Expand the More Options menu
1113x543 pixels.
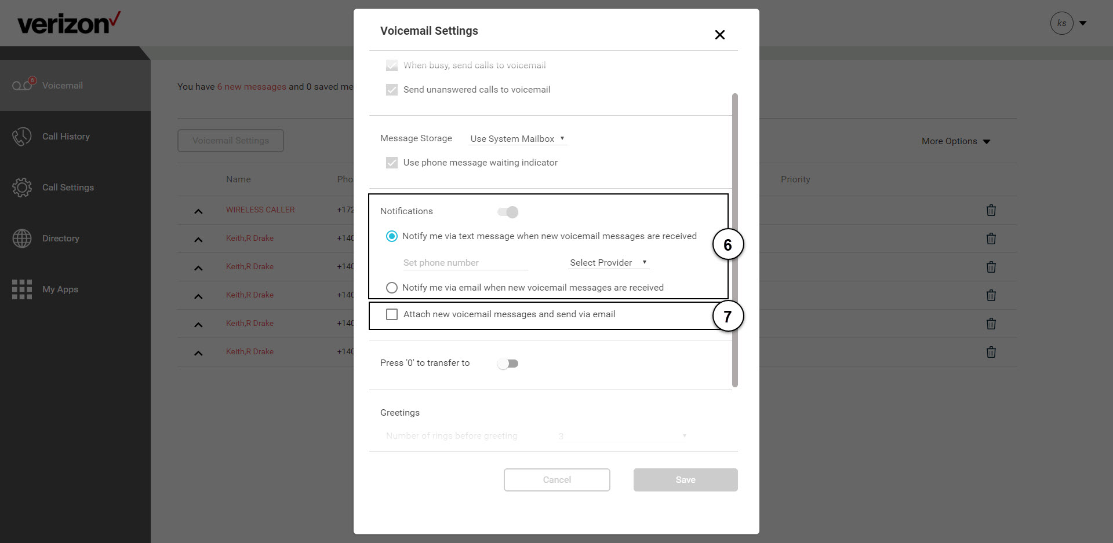click(x=956, y=141)
